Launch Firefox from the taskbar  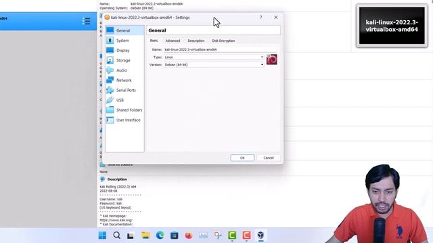[189, 236]
